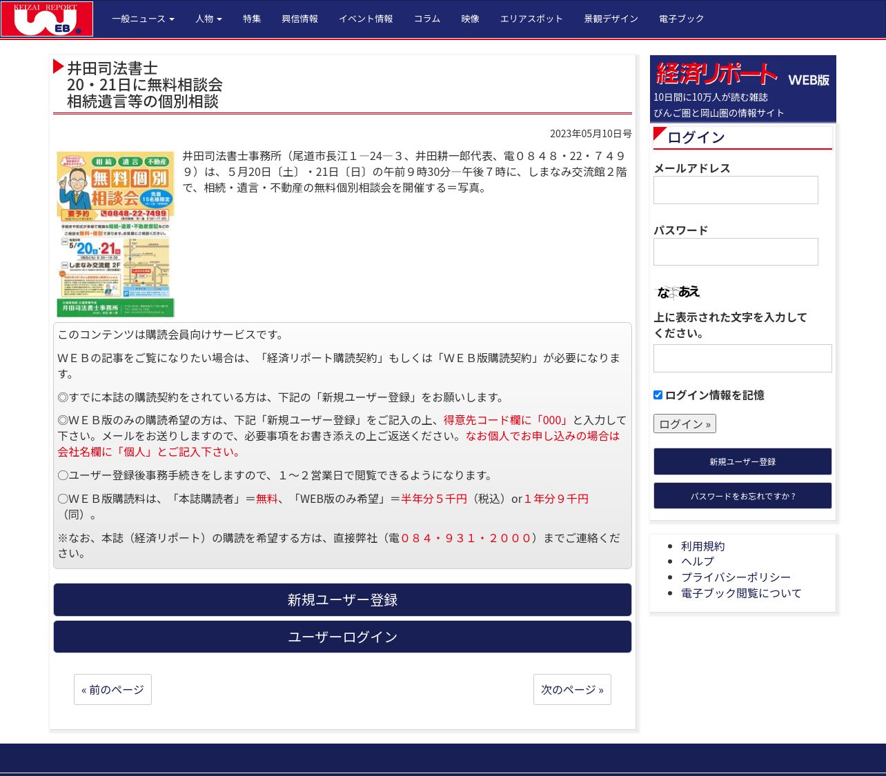Open the ヘルプ link
886x776 pixels.
(698, 561)
